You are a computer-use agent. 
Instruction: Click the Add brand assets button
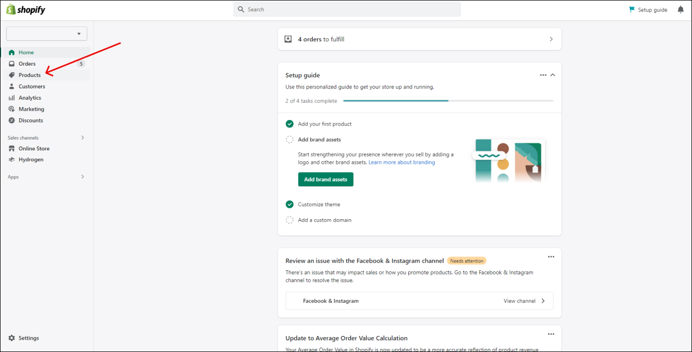point(326,179)
